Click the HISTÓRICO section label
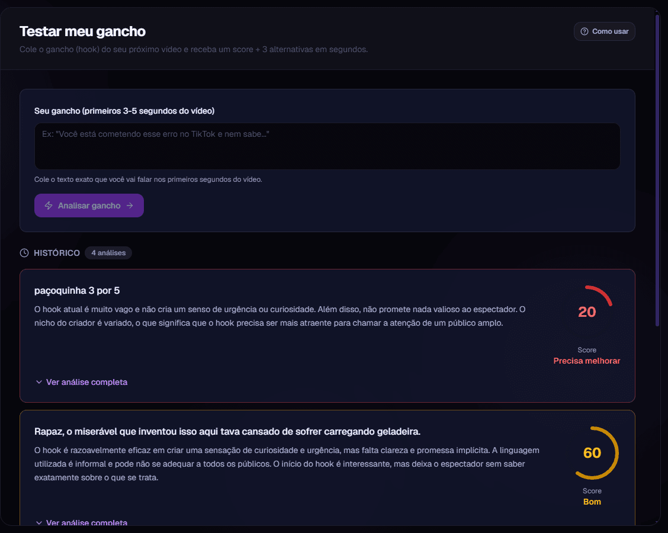 tap(57, 253)
